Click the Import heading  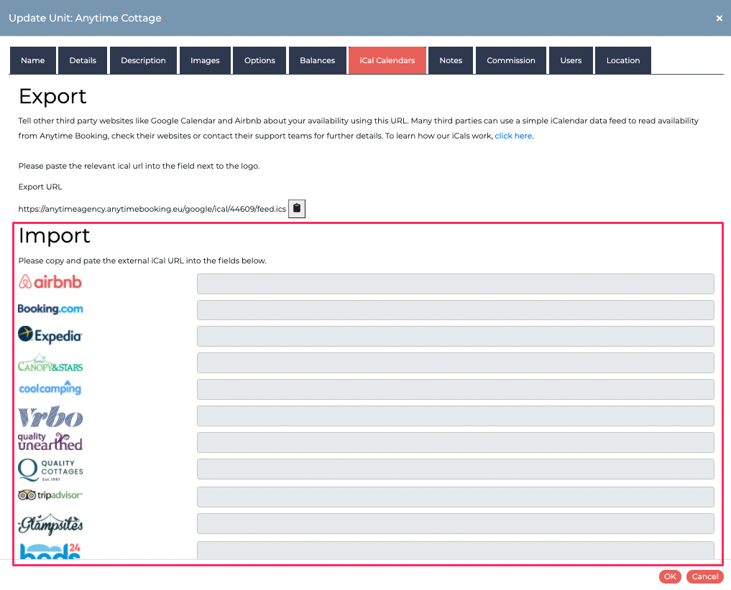[54, 235]
